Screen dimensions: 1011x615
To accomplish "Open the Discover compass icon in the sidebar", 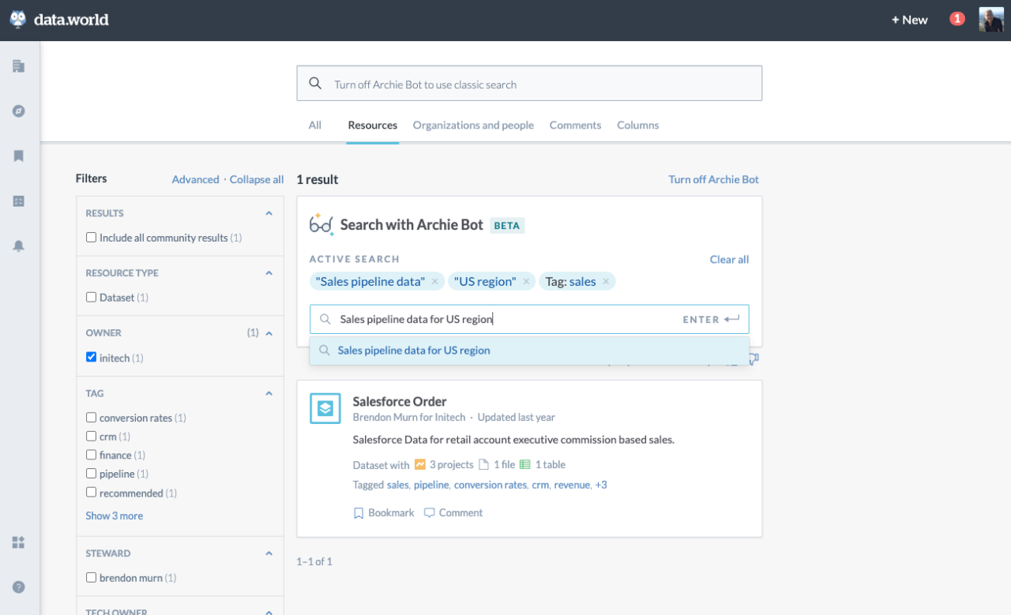I will pos(19,111).
